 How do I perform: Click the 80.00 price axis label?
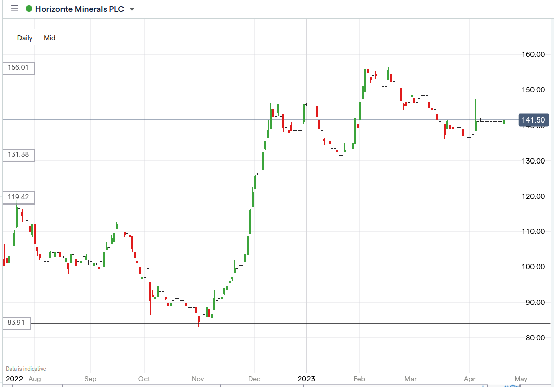pyautogui.click(x=535, y=338)
